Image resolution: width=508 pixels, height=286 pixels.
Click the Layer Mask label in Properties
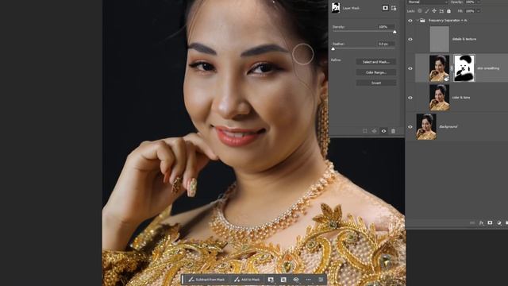point(351,8)
